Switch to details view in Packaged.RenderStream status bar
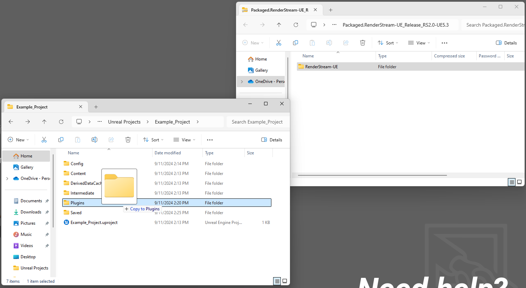Viewport: 526px width, 288px height. [x=512, y=182]
